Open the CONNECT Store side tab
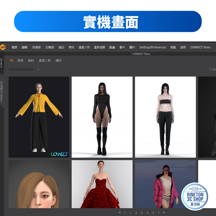Screen dimensions: 216x216 [2, 91]
